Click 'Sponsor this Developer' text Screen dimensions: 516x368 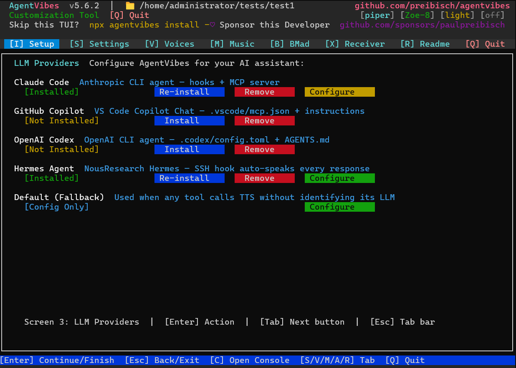coord(275,25)
